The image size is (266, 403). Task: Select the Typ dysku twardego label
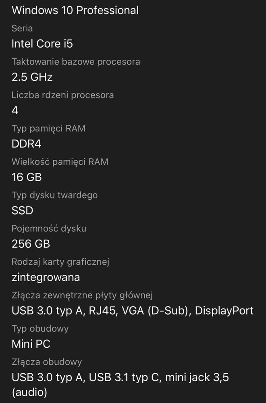click(x=55, y=195)
